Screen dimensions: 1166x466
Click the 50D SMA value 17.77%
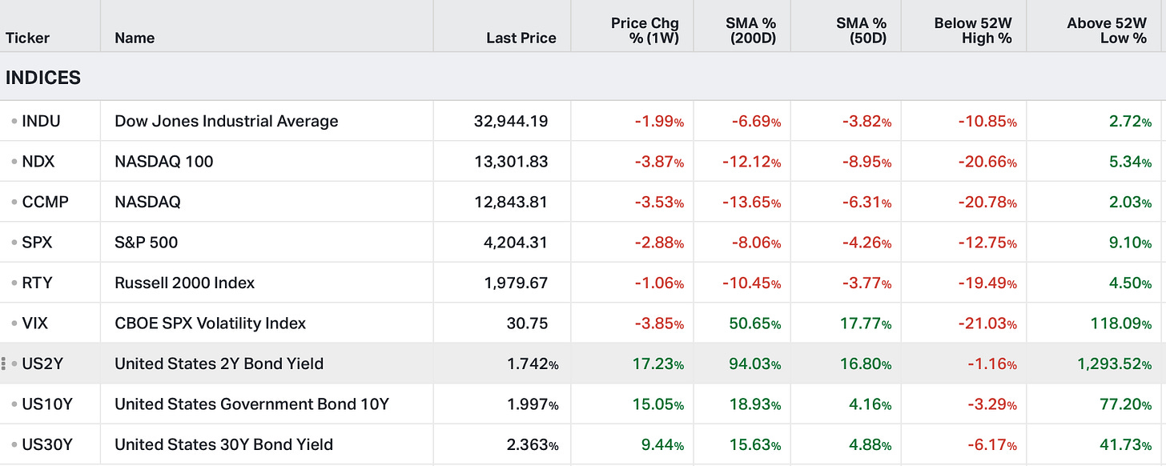(866, 323)
